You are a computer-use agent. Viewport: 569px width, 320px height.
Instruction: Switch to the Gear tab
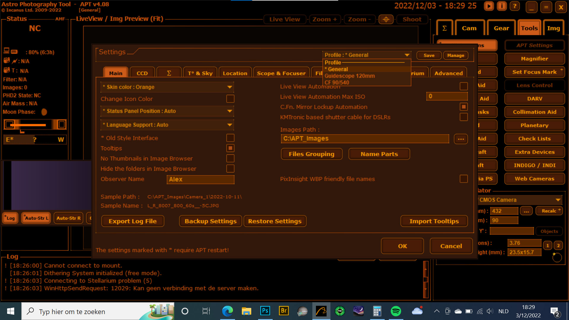501,28
